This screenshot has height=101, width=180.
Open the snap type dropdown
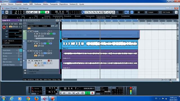[139, 12]
